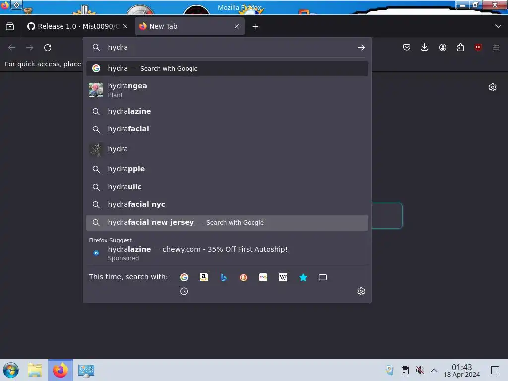The width and height of the screenshot is (508, 381).
Task: Reload the current page
Action: (48, 48)
